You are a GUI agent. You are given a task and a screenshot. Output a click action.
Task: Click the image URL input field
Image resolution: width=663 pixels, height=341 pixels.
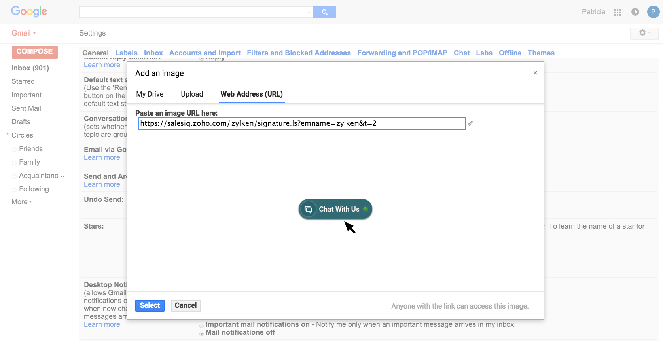click(302, 123)
